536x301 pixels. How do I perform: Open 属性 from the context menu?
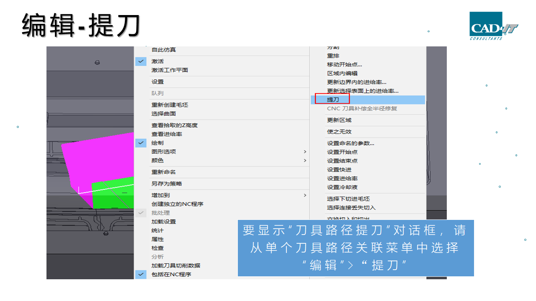[x=157, y=240]
